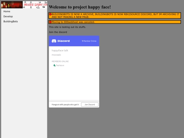Image resolution: width=184 pixels, height=138 pixels.
Task: Click the dark red Roblox character banner image
Action: pos(12,5)
